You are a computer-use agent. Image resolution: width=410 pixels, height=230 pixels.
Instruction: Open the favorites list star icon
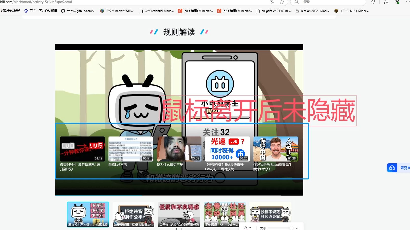(x=386, y=2)
